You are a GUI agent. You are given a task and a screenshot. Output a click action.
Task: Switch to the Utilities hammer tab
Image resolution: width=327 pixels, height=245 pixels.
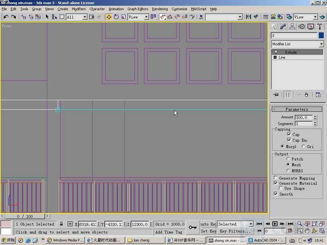coord(320,27)
